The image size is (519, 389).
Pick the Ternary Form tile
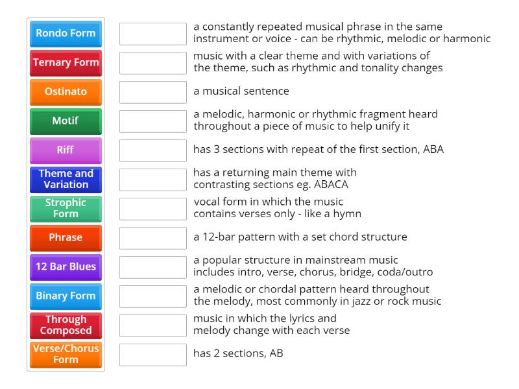click(x=66, y=63)
